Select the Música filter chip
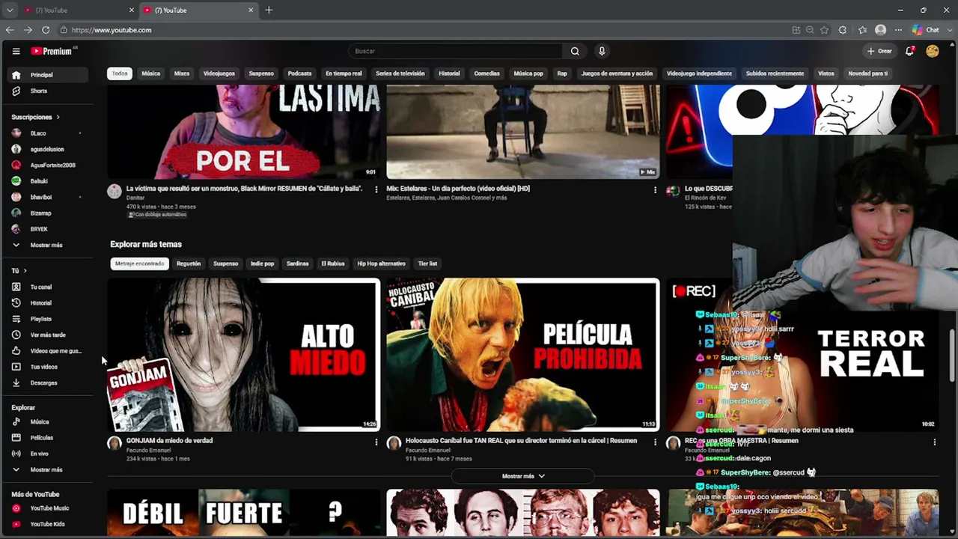The width and height of the screenshot is (958, 539). pyautogui.click(x=151, y=73)
